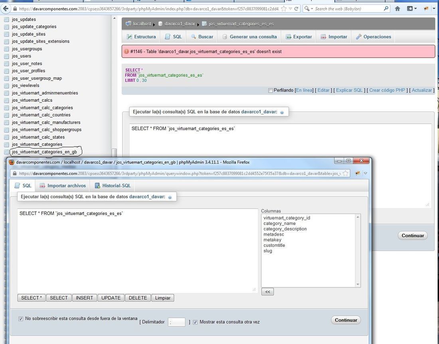Click jos_virtuemart_categories_es_es breadcrumb link

(x=241, y=24)
